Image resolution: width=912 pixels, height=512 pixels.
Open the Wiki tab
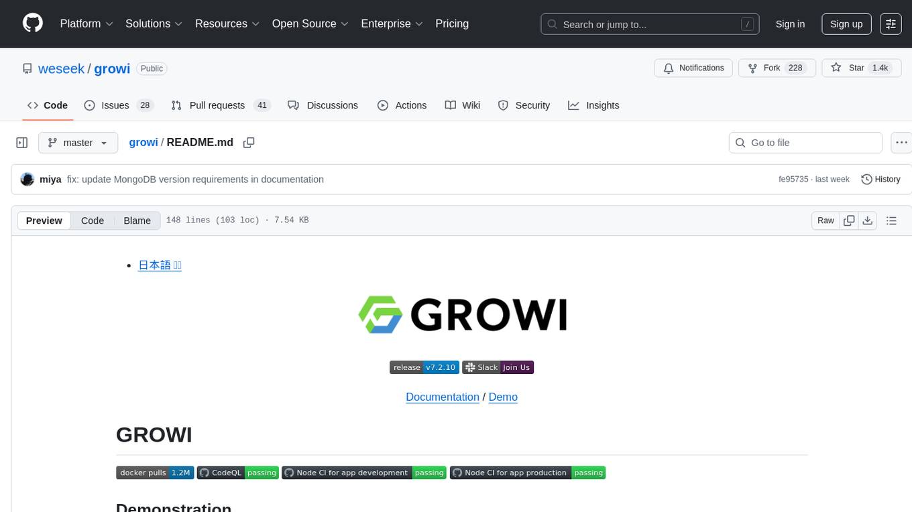(x=463, y=105)
